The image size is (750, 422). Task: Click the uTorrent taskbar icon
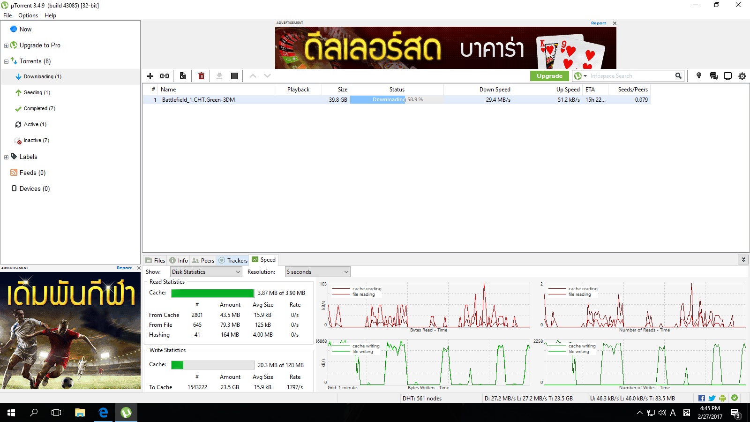[126, 413]
